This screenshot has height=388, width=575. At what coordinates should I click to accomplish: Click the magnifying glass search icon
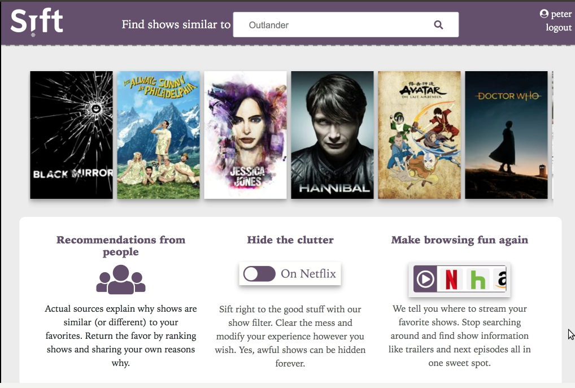coord(438,25)
